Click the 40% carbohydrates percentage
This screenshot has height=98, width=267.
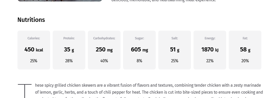tap(104, 61)
